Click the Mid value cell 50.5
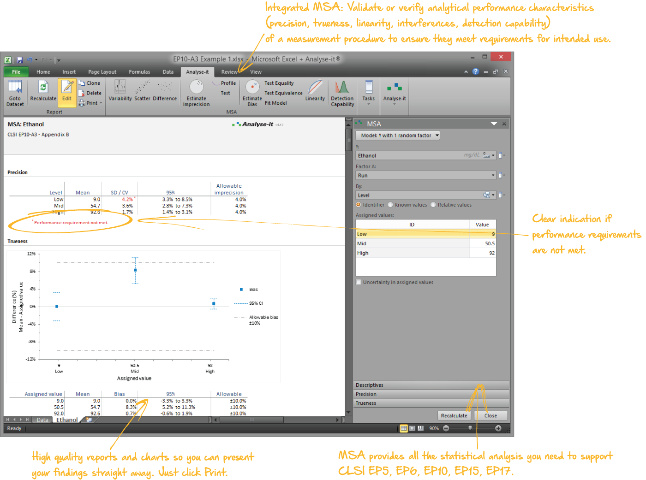 click(483, 243)
